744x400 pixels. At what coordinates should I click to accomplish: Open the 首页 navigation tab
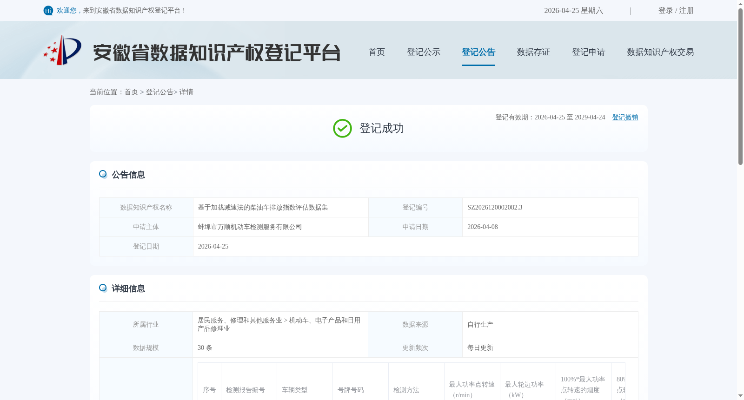377,52
